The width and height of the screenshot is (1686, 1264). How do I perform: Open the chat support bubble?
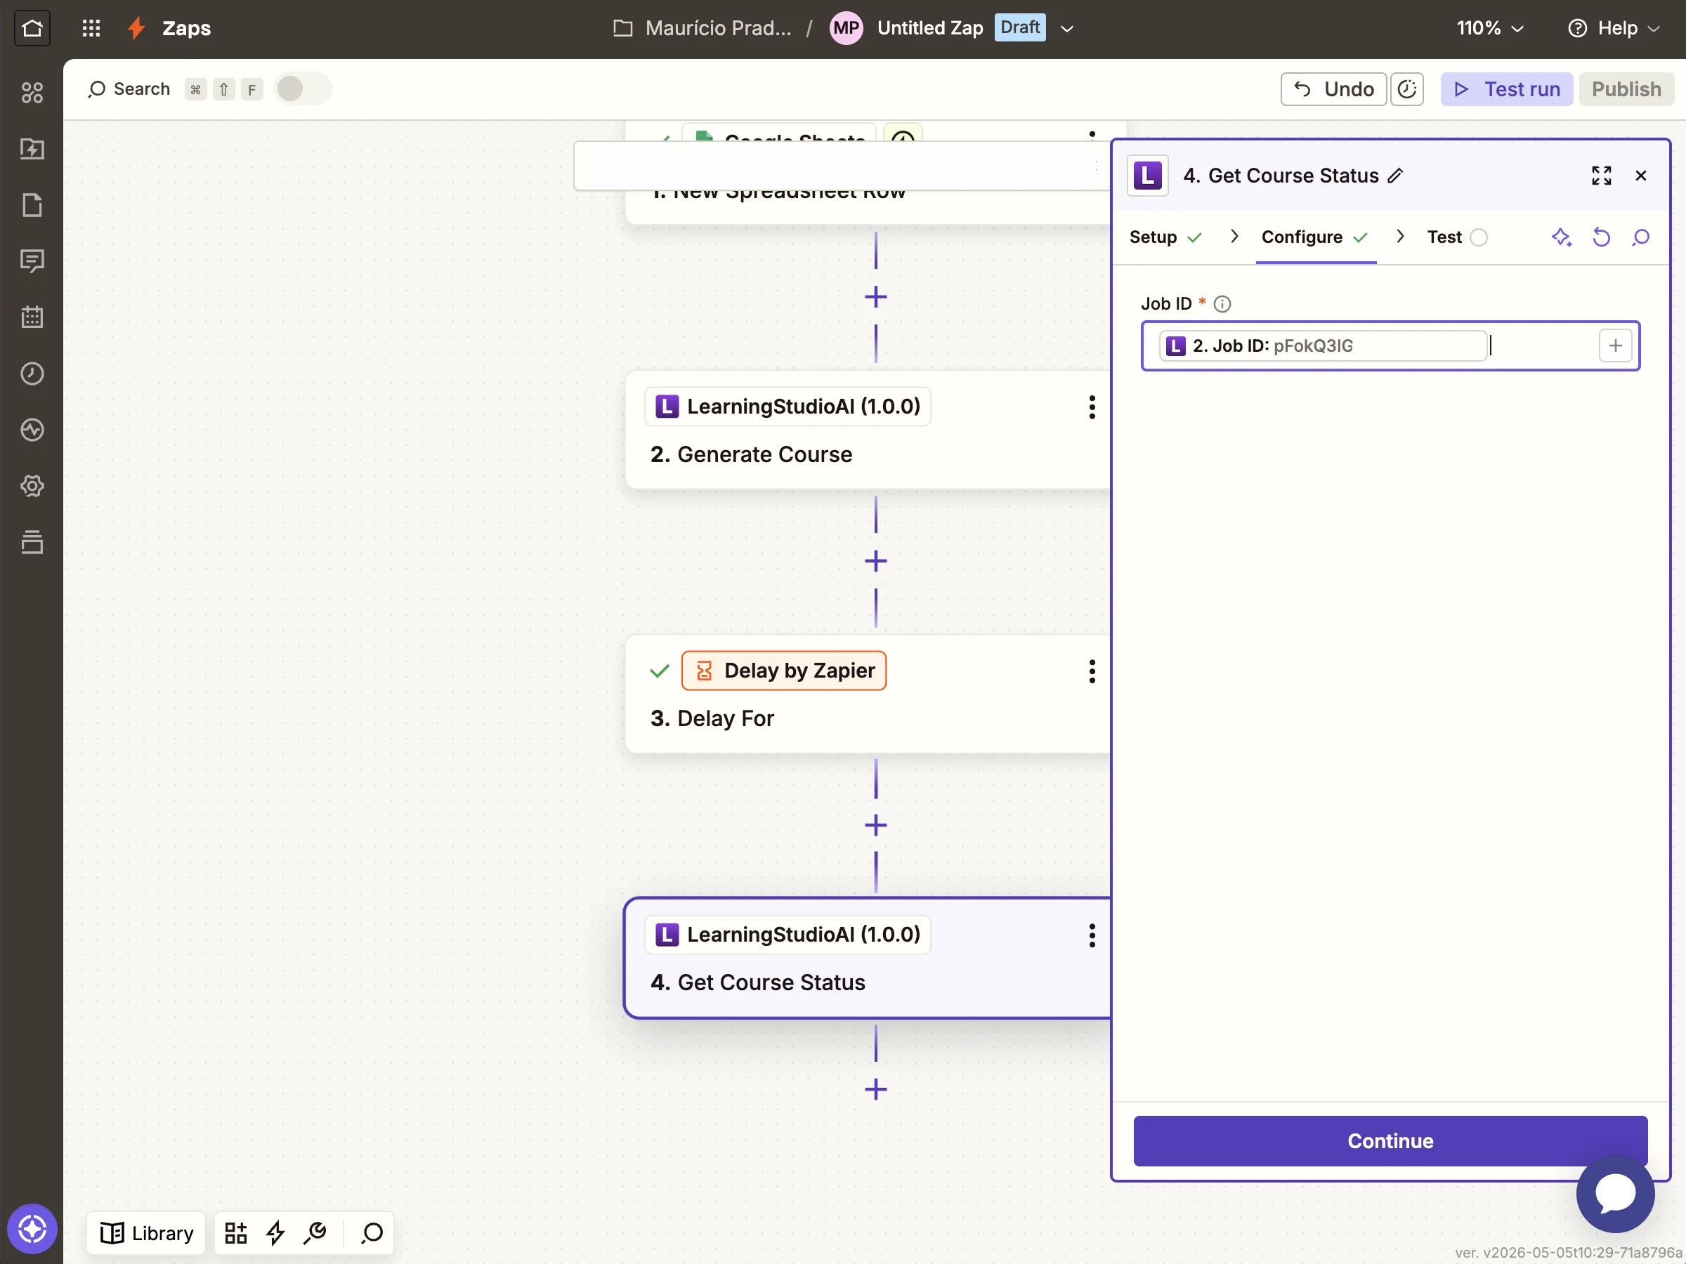click(1615, 1193)
